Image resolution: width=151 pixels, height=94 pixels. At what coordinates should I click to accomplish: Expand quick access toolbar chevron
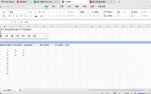(x=22, y=7)
